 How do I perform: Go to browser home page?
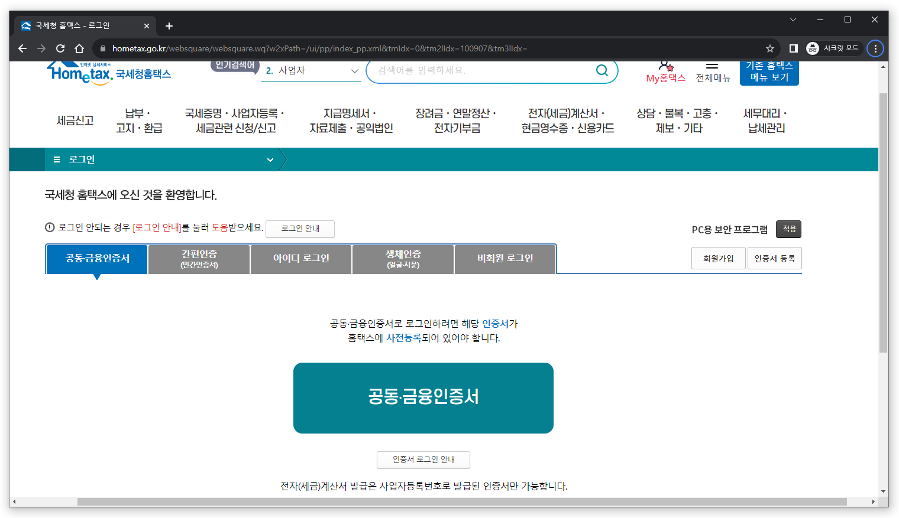pyautogui.click(x=79, y=48)
